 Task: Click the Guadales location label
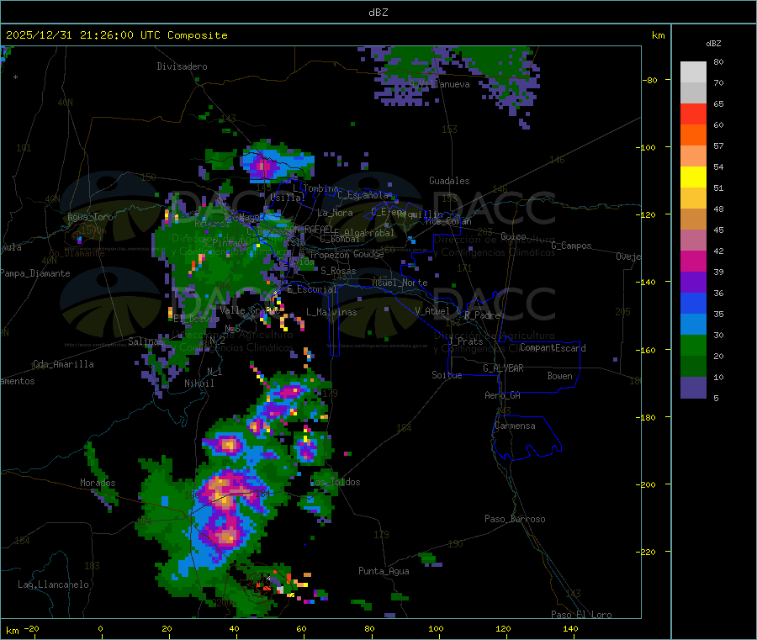point(449,181)
